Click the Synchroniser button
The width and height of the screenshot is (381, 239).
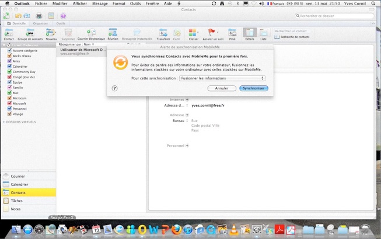[254, 88]
